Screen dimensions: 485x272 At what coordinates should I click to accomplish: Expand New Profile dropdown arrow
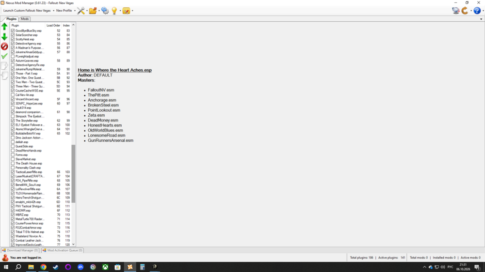(75, 11)
